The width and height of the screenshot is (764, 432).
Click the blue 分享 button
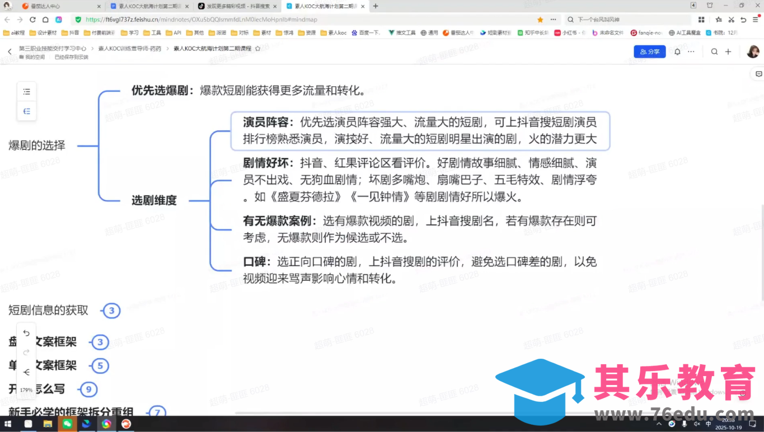coord(649,51)
